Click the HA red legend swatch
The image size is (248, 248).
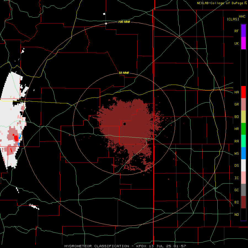(243, 92)
